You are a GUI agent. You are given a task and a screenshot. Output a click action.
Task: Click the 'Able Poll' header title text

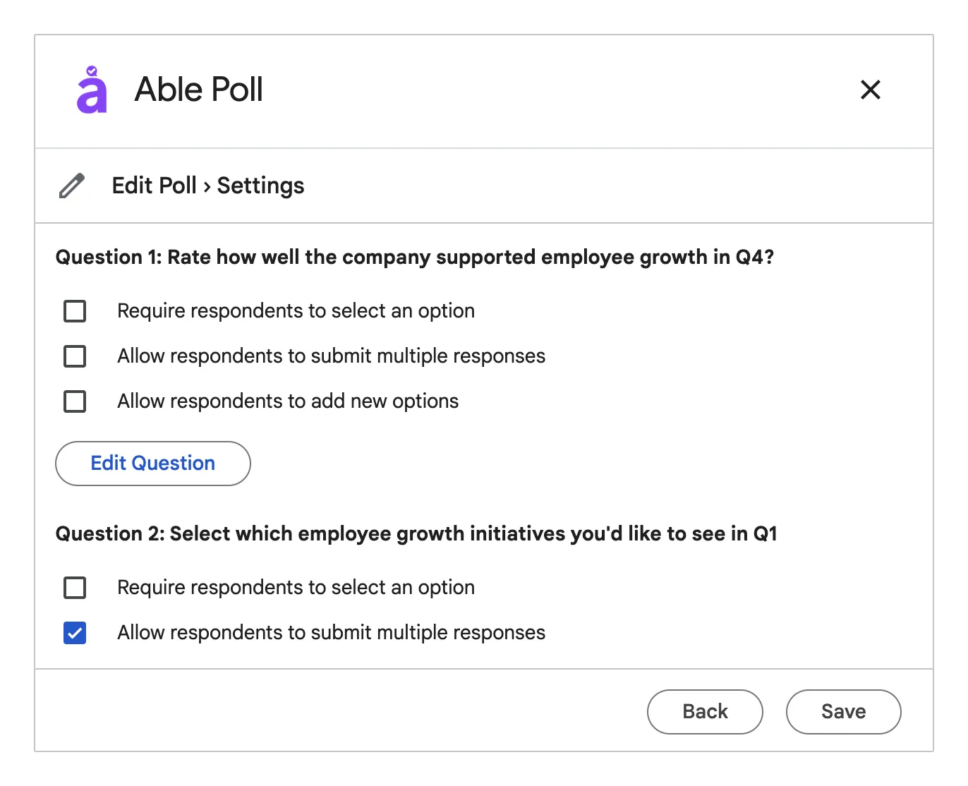tap(198, 89)
